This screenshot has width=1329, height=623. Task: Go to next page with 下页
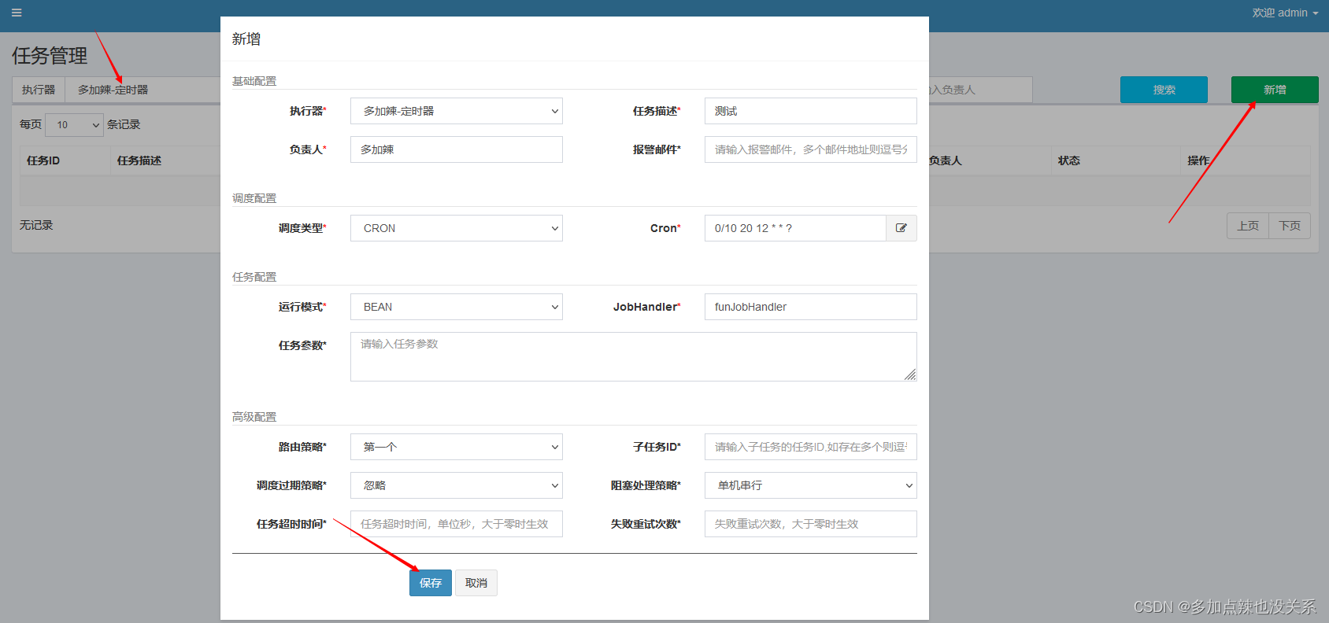tap(1290, 226)
